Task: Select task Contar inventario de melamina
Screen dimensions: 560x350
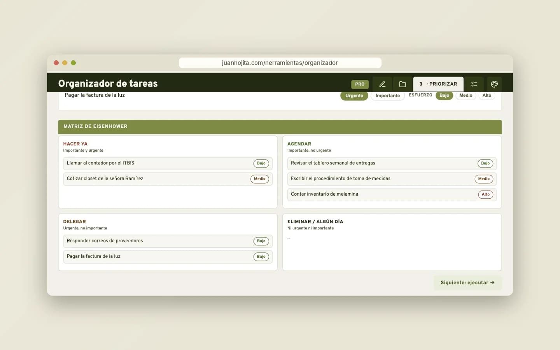Action: (392, 194)
